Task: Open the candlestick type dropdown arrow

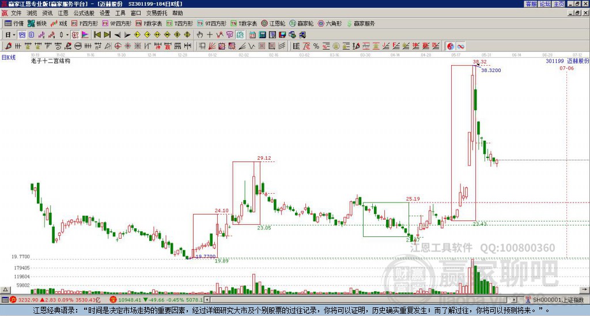Action: coord(67,35)
